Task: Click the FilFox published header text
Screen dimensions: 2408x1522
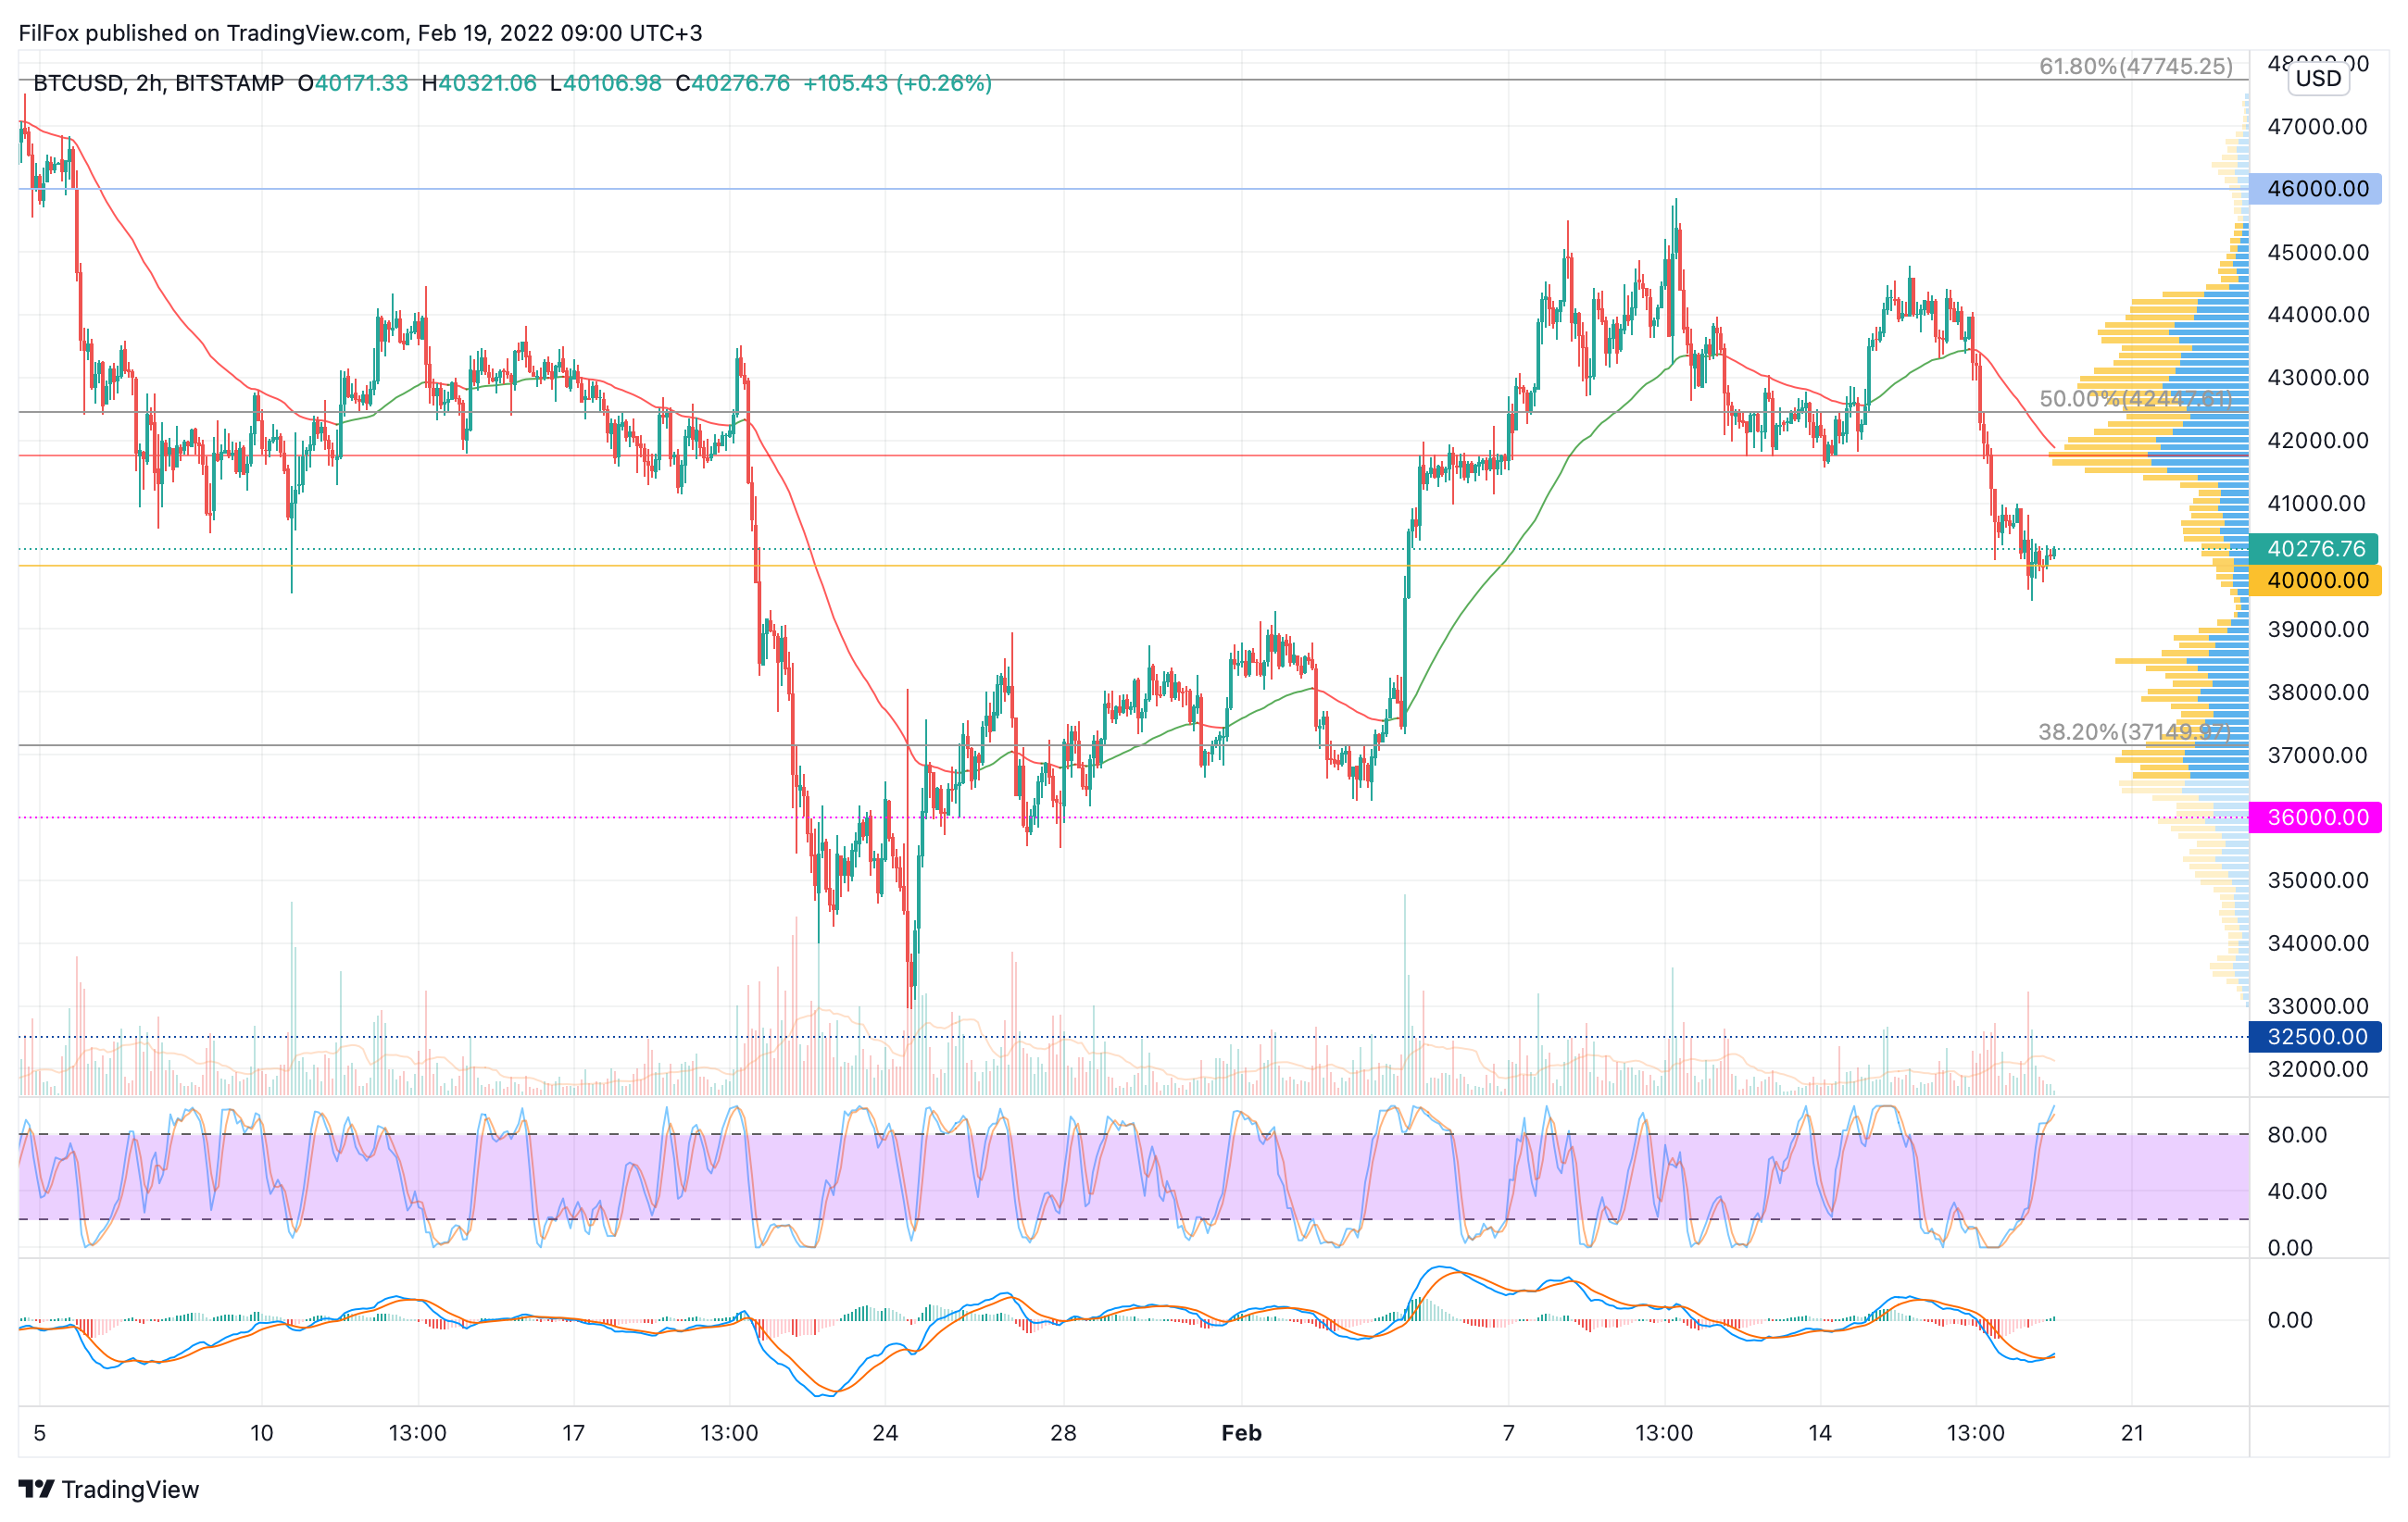Action: click(x=360, y=33)
